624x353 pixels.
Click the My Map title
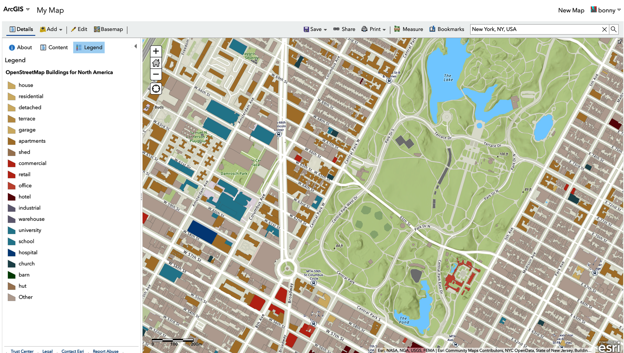coord(50,10)
